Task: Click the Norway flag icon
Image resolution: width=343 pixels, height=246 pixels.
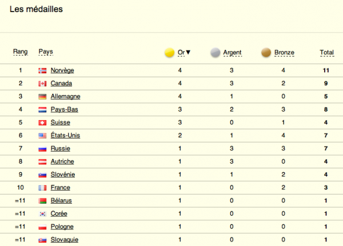Action: point(42,70)
